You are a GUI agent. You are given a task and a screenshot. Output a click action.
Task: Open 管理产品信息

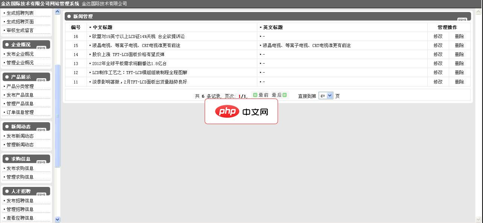click(20, 104)
